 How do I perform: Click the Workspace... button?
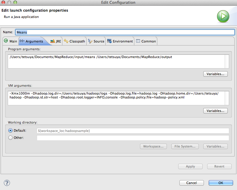click(x=153, y=146)
